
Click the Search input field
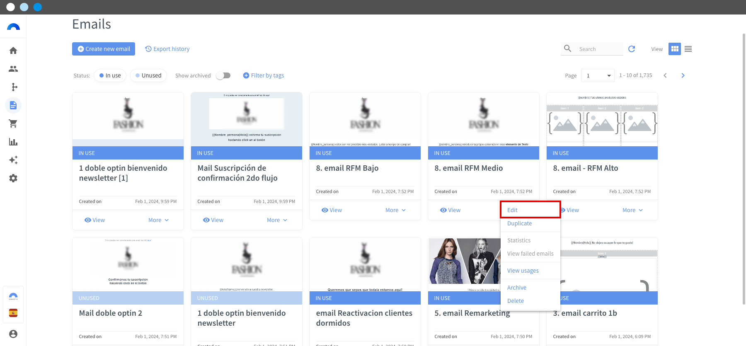599,49
